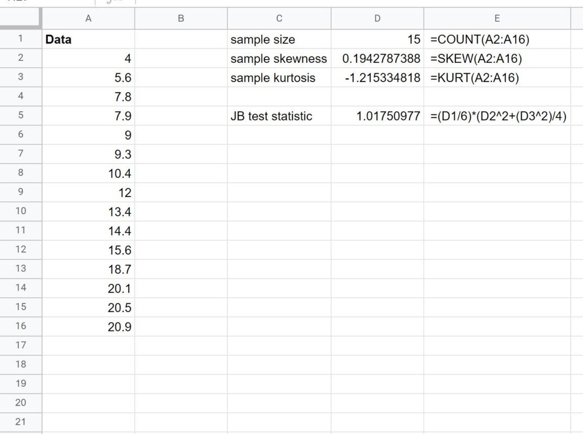Click the kurtosis value -1.215334818

tap(377, 77)
